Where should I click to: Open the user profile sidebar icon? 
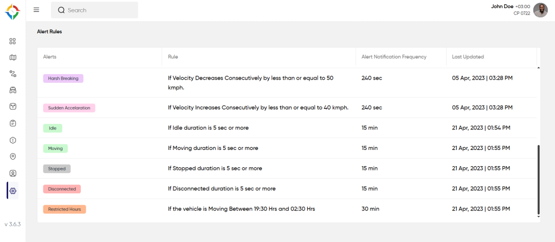click(x=13, y=173)
